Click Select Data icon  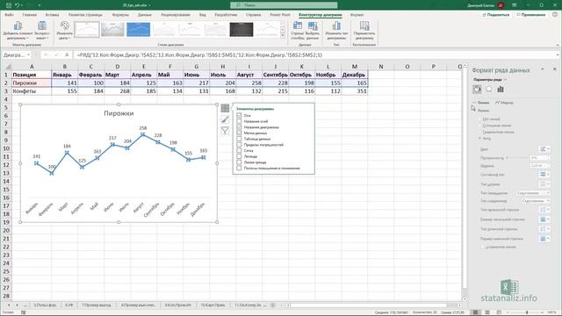coord(313,25)
